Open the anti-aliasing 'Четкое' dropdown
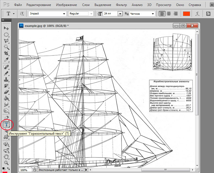 153,14
